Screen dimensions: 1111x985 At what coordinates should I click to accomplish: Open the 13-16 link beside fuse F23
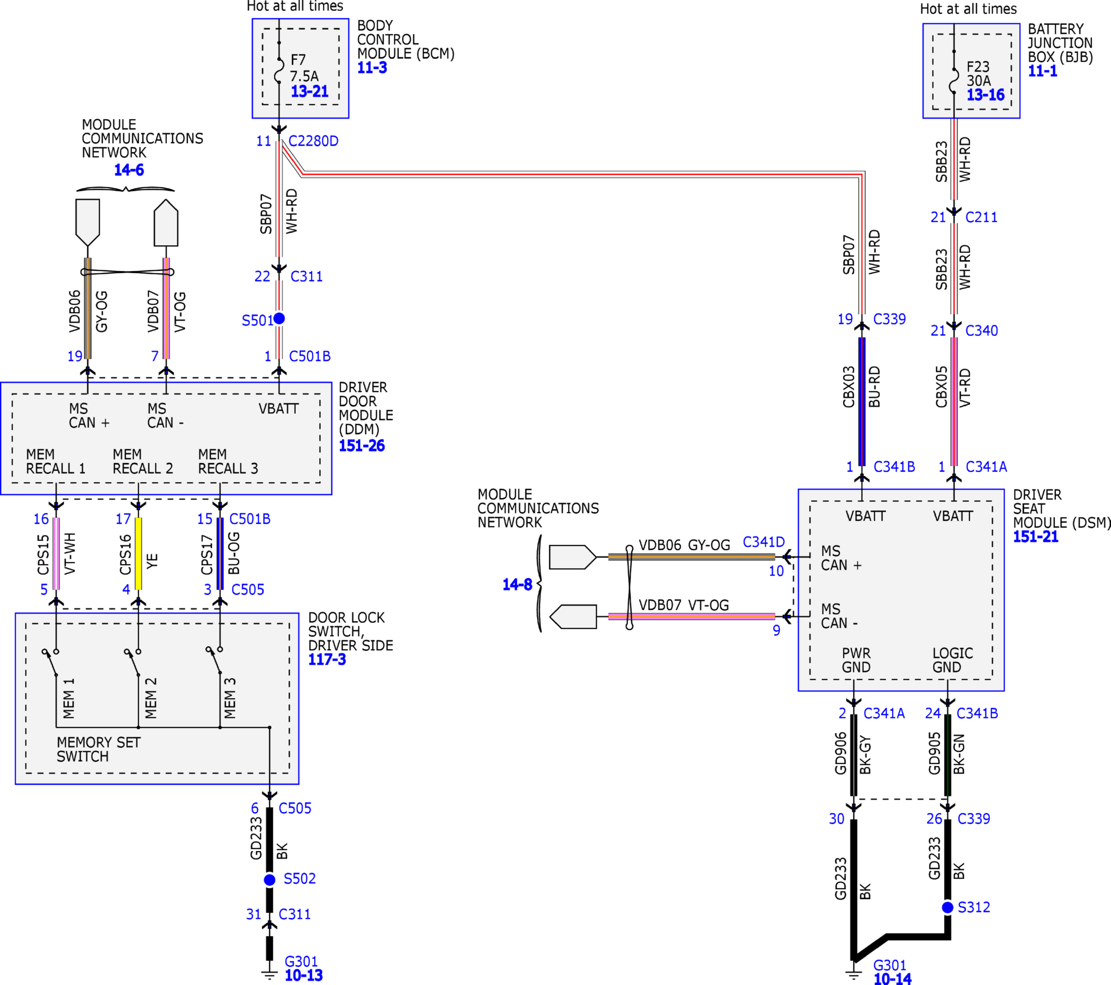point(985,95)
